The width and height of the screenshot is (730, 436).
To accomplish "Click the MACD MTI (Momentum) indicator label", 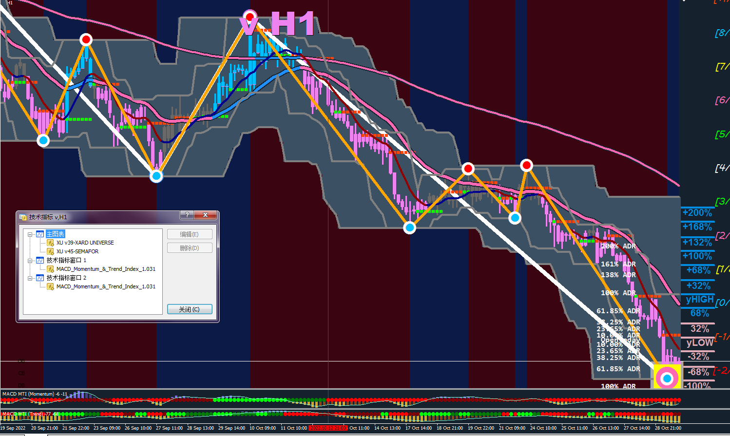I will 35,394.
